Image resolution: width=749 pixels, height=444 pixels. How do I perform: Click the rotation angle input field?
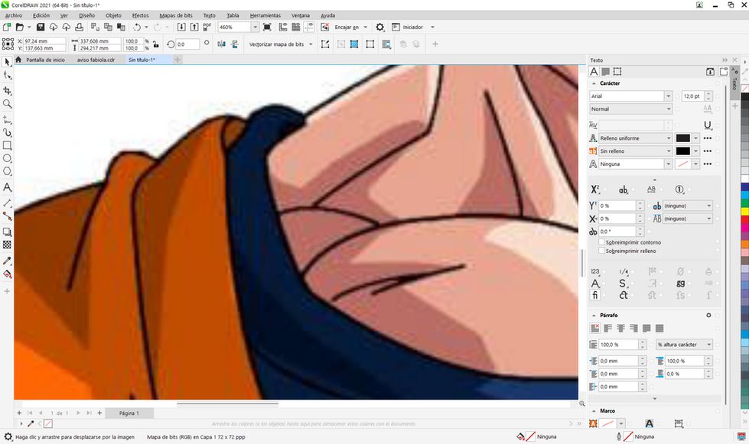click(x=187, y=44)
